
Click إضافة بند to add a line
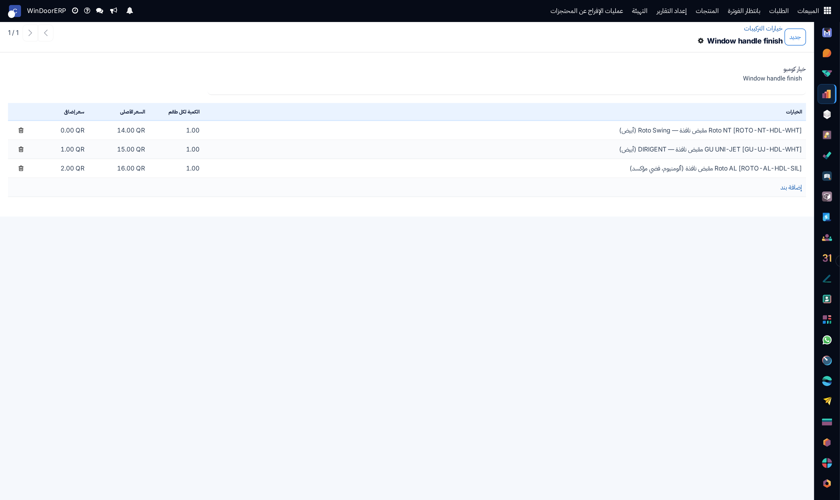791,187
